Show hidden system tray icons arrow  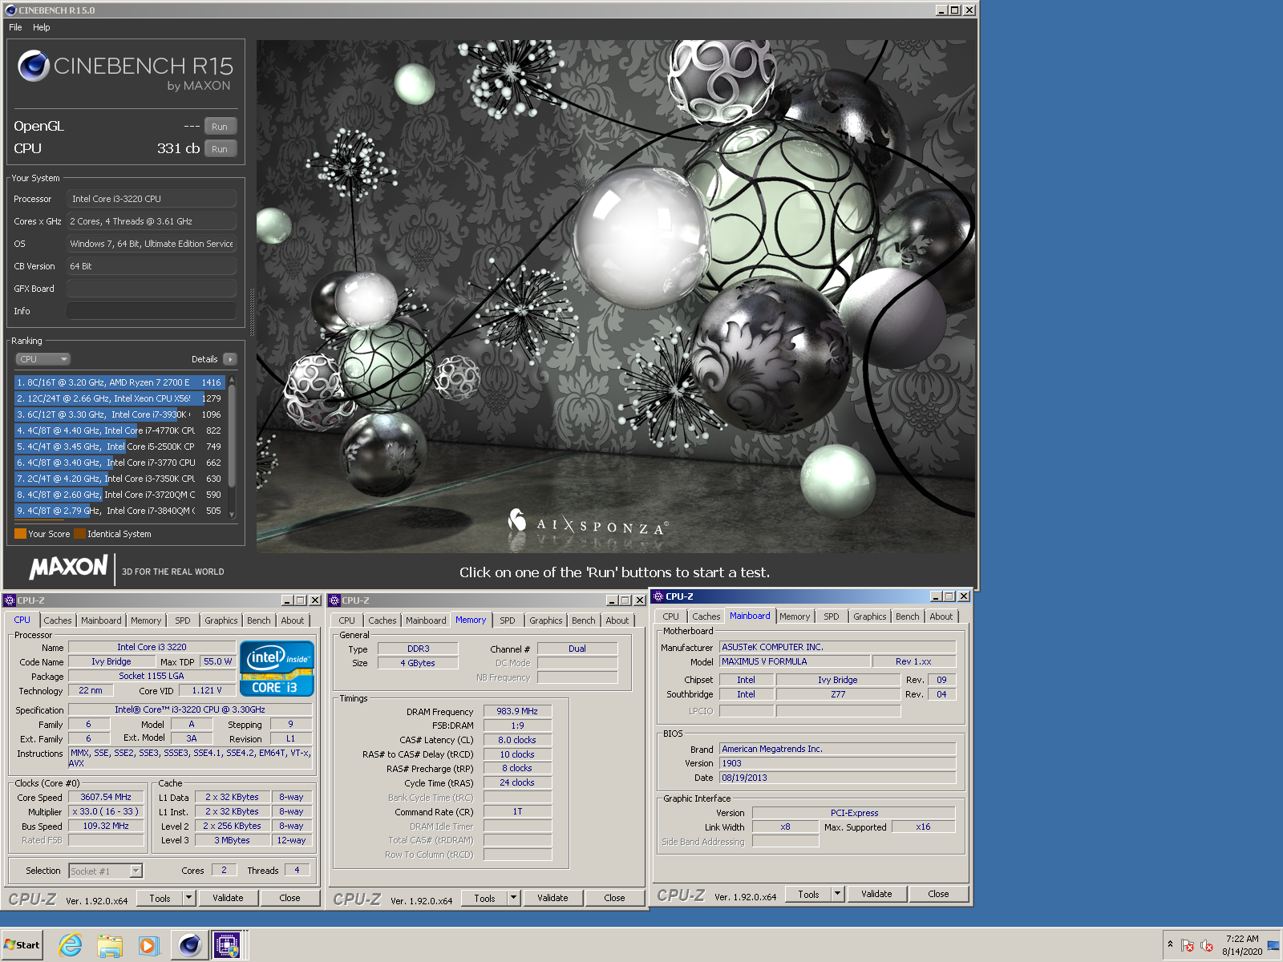pos(1171,944)
